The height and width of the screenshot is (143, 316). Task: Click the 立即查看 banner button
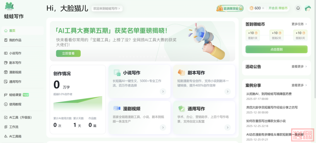coord(68,54)
